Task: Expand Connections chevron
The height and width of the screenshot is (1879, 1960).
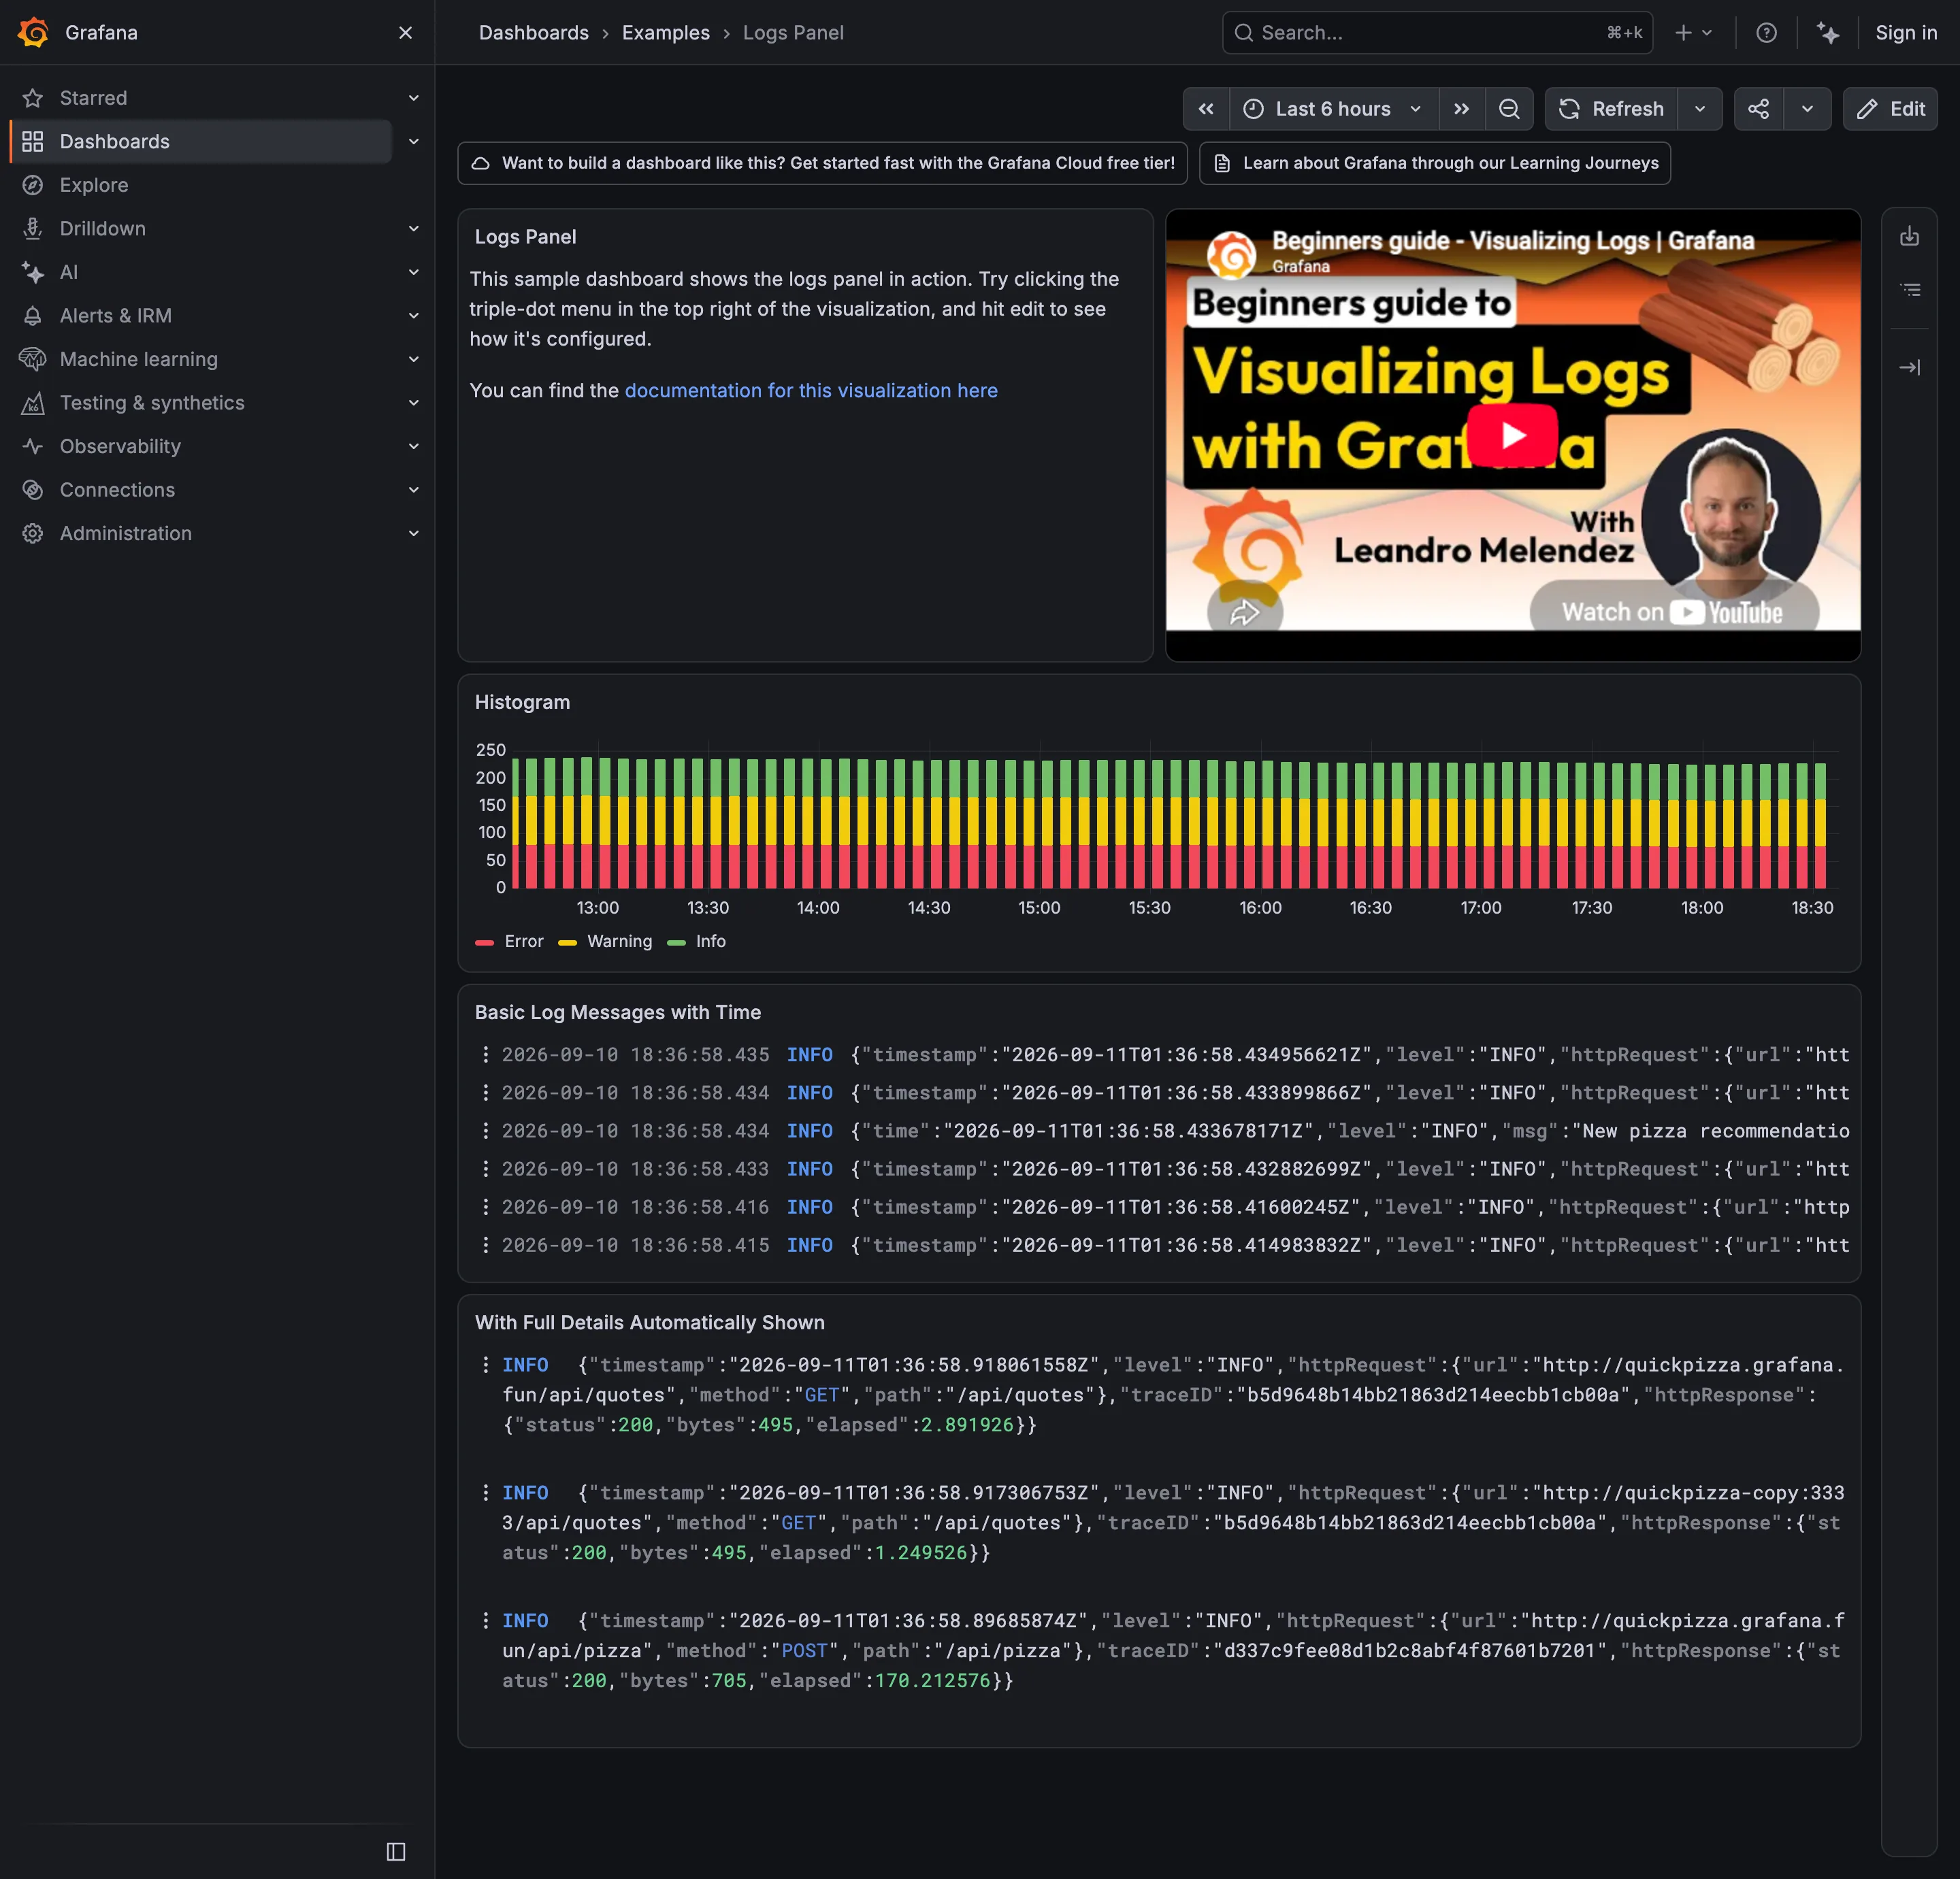Action: (413, 490)
